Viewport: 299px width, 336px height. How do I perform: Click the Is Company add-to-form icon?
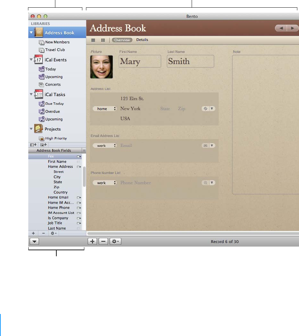click(x=79, y=218)
